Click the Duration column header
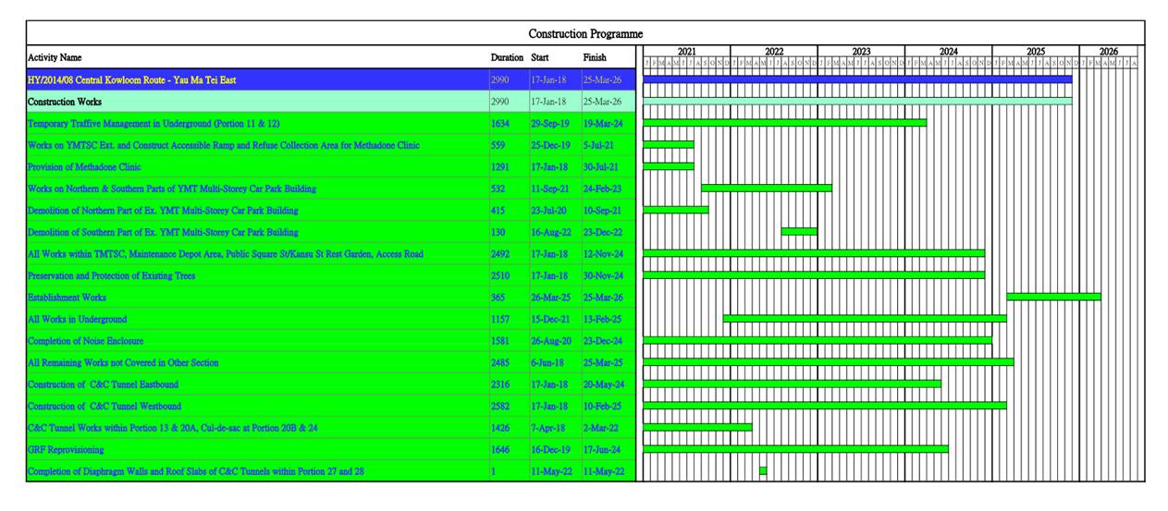The width and height of the screenshot is (1168, 511). tap(507, 57)
